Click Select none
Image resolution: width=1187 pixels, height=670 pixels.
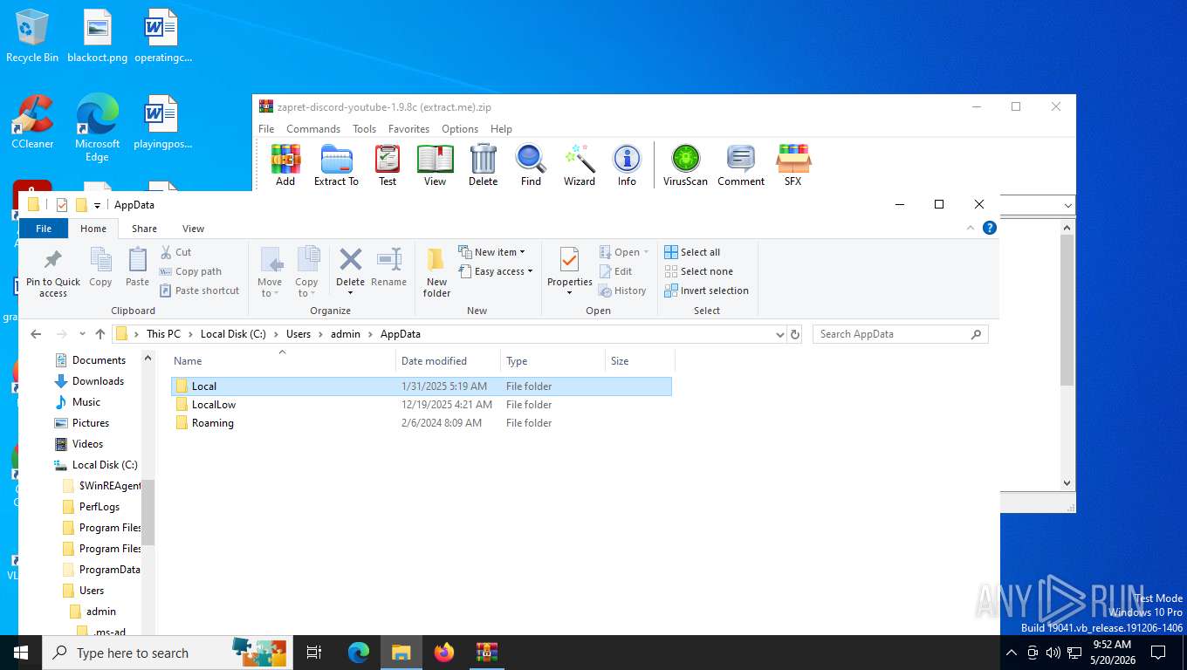coord(698,271)
